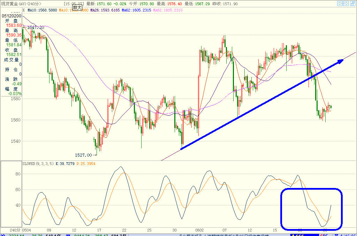The height and width of the screenshot is (236, 357).
Task: Click the 40 level on the SLOWKD axis
Action: click(x=18, y=205)
